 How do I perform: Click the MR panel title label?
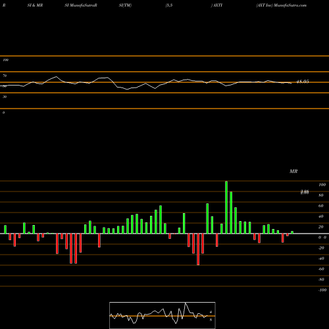(293, 171)
